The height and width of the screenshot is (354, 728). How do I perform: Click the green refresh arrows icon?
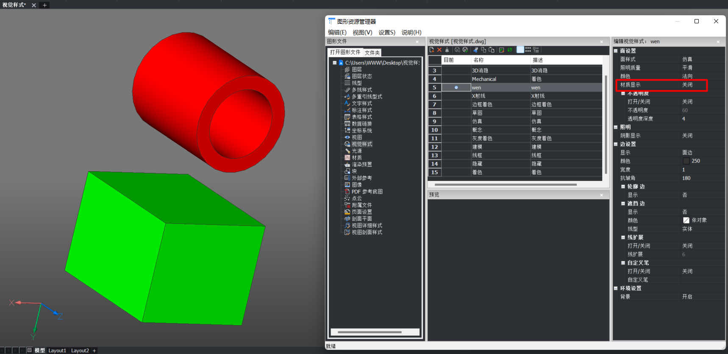510,50
